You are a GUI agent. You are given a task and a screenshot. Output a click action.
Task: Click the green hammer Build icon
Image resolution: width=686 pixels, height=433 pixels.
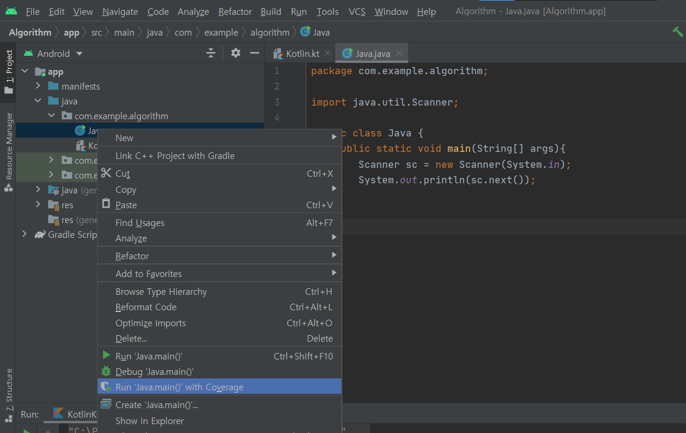point(678,31)
